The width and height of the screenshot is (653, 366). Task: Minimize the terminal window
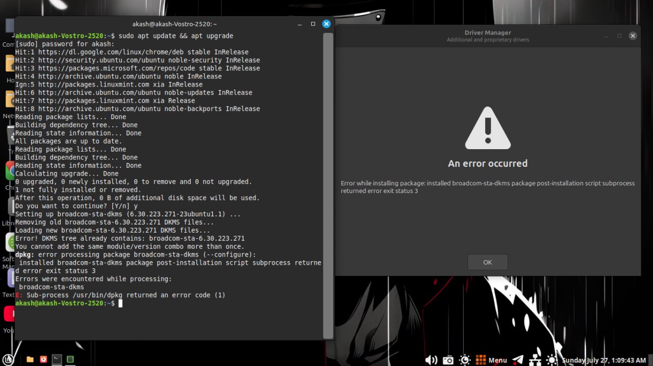300,24
